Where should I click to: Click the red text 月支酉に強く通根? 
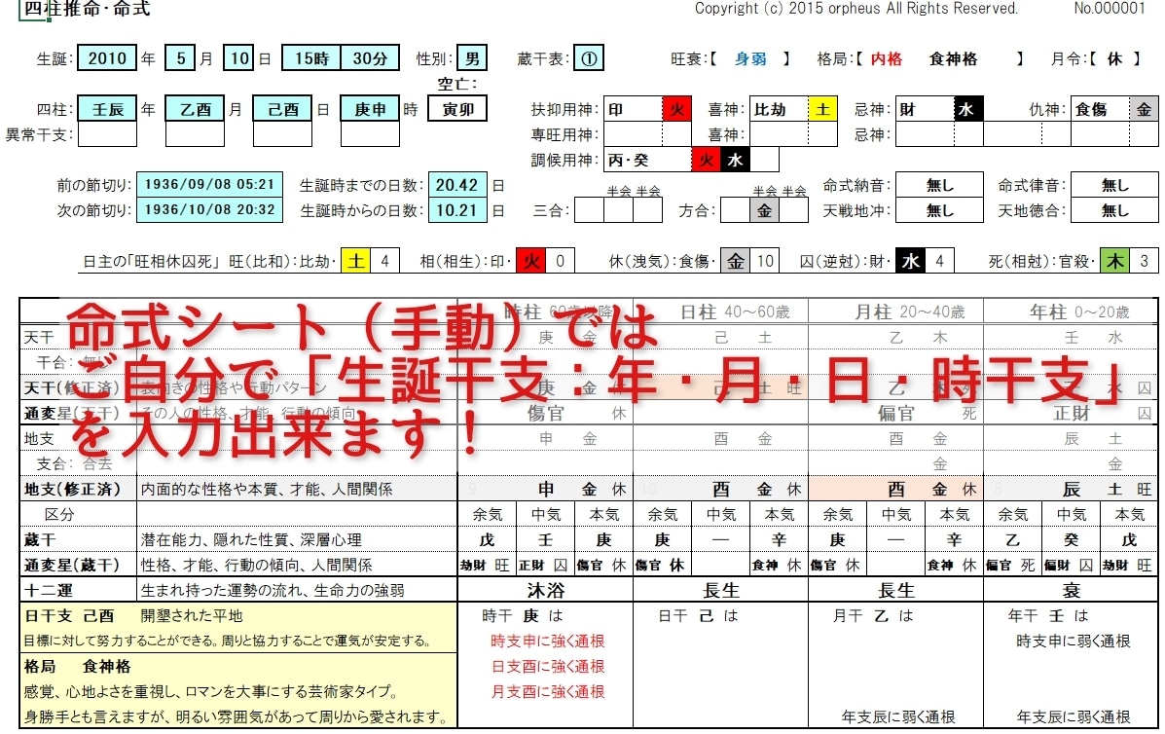[548, 691]
